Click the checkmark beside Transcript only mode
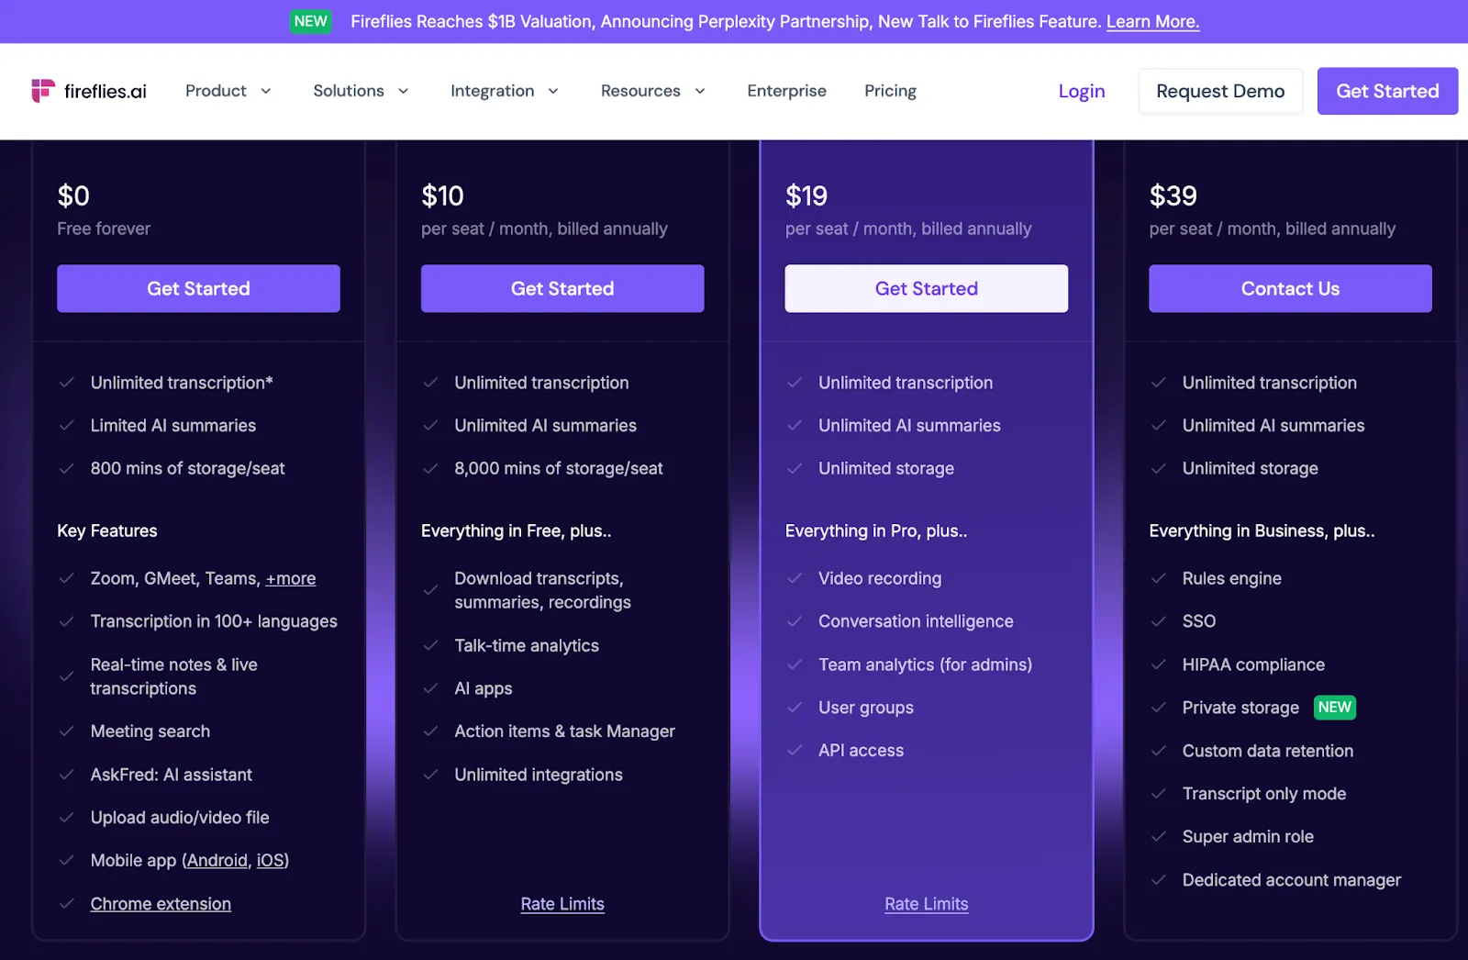This screenshot has width=1468, height=960. [1159, 793]
